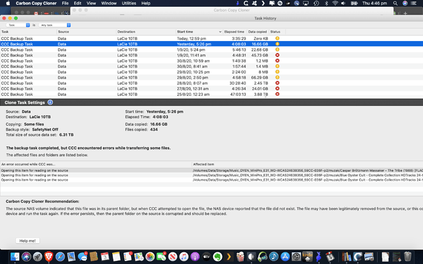Screen dimensions: 423x264
Task: Open the File menu
Action: tap(65, 3)
